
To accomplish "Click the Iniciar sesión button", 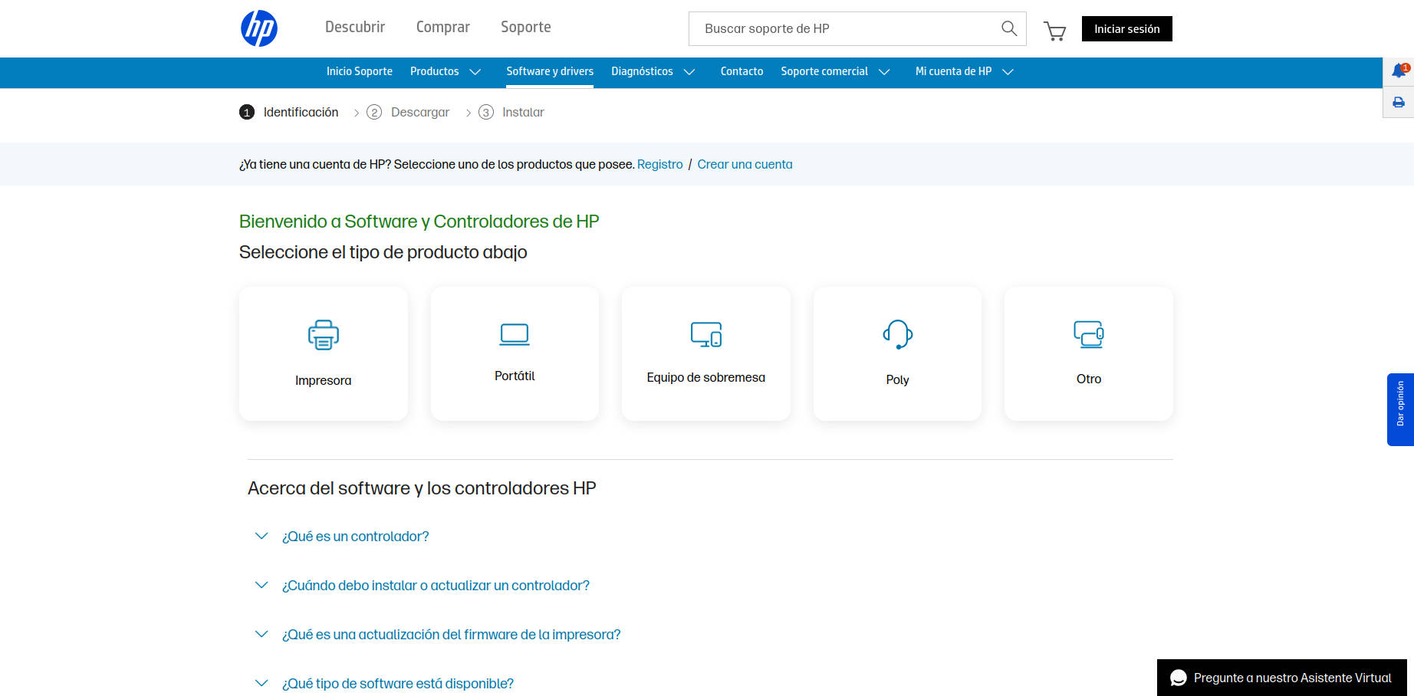I will [1126, 28].
